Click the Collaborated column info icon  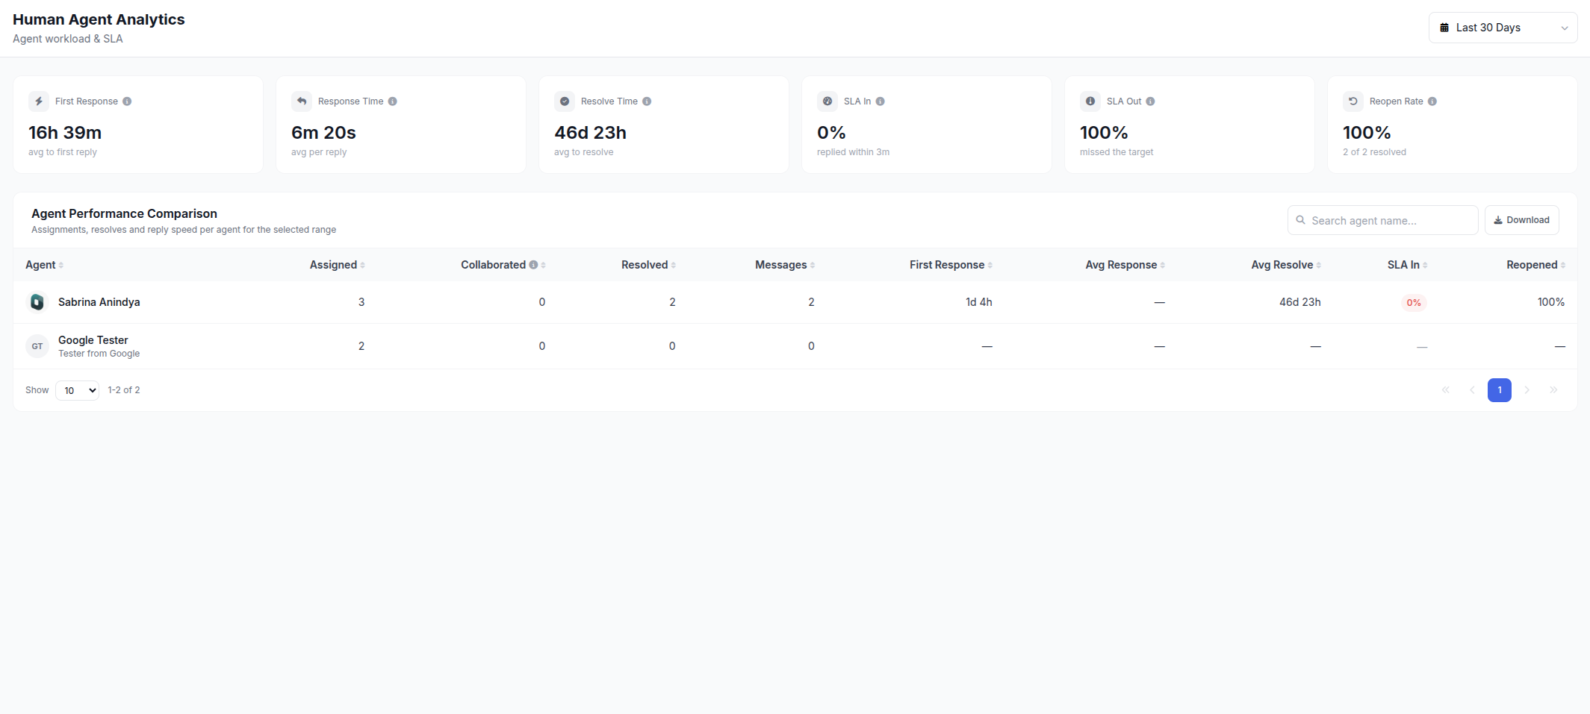pyautogui.click(x=533, y=265)
